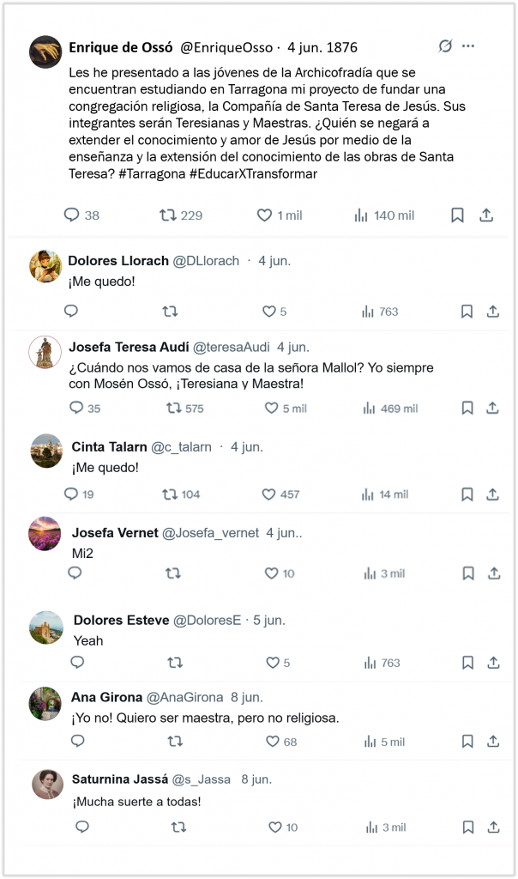Screen dimensions: 518x879
Task: Share Cinta Talarn's reply
Action: [492, 494]
